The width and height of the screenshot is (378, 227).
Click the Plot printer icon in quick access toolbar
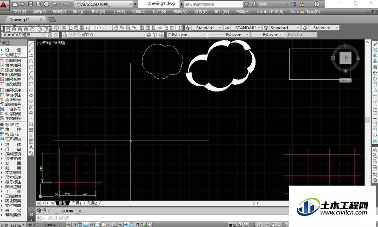[46, 4]
